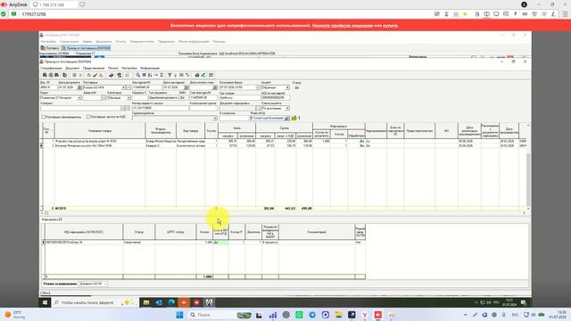
Task: Open the Документ menu in document window
Action: point(72,68)
